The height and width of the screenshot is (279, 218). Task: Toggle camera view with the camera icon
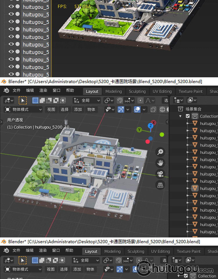160,174
